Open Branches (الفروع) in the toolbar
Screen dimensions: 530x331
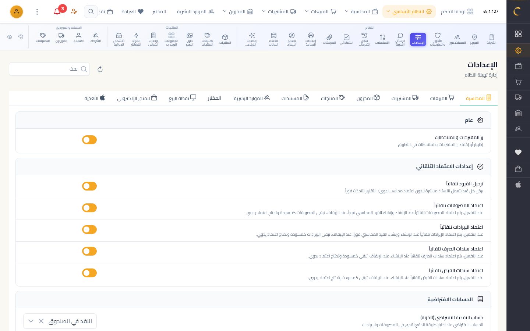coord(474,39)
